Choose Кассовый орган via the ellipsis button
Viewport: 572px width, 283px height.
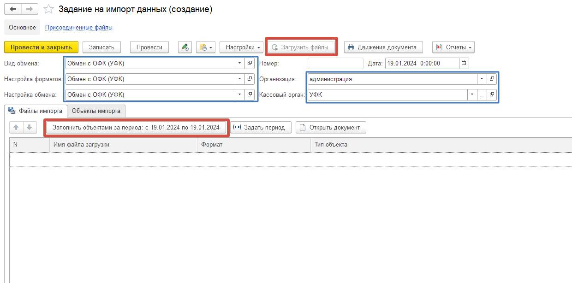pos(482,95)
